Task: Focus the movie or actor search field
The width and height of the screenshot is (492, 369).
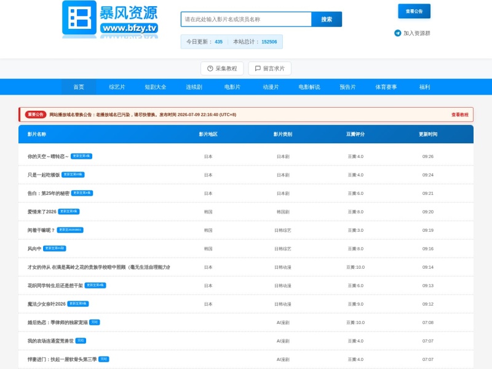Action: click(x=246, y=19)
